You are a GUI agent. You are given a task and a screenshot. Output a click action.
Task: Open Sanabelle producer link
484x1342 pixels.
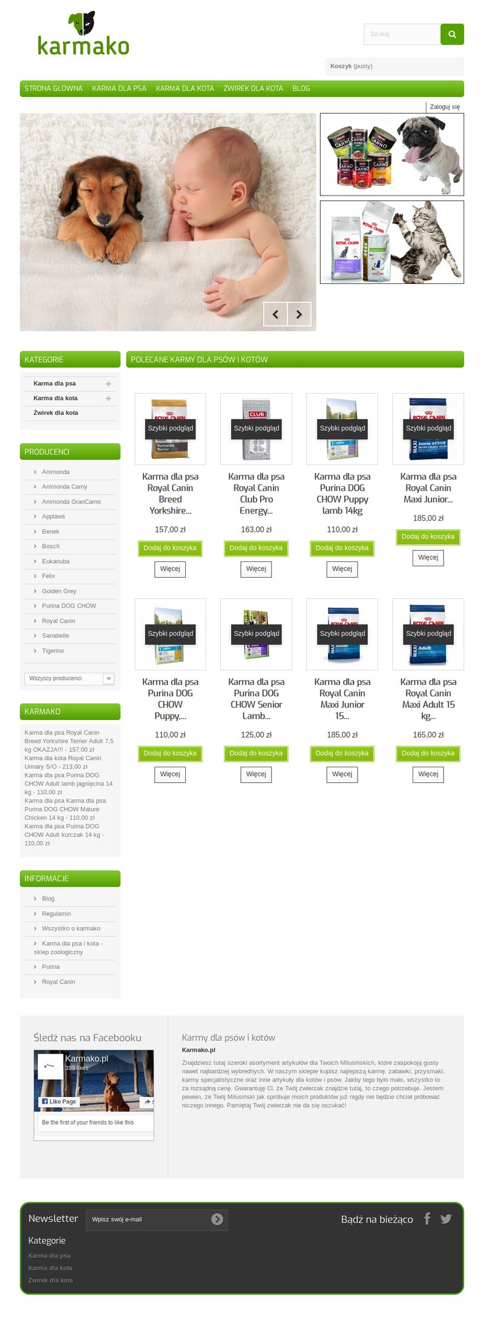coord(56,636)
